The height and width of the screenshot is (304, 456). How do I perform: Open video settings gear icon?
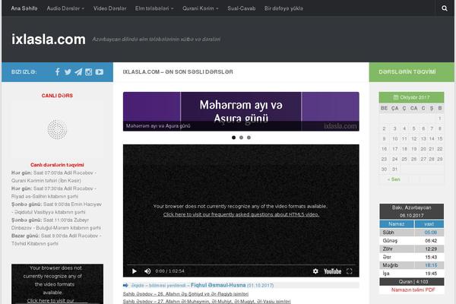(315, 271)
